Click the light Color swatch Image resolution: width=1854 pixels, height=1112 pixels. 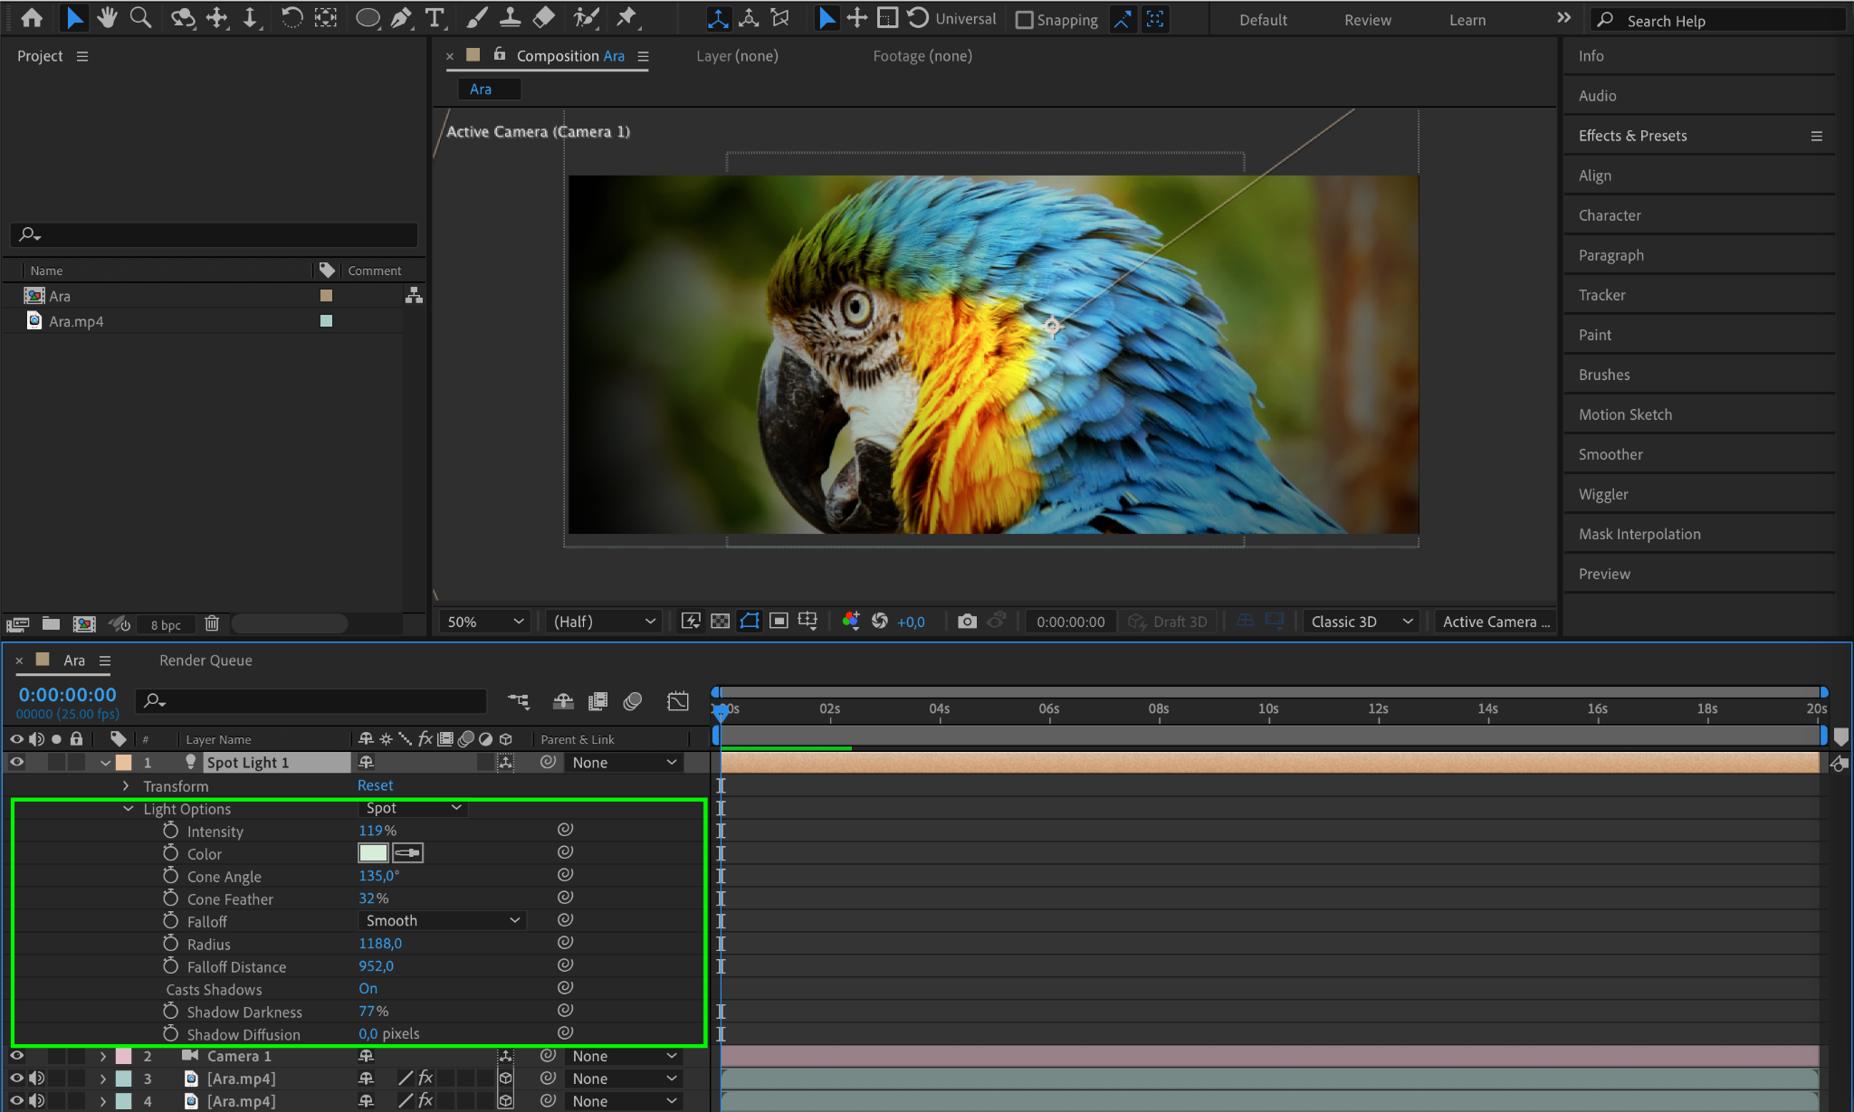tap(373, 853)
